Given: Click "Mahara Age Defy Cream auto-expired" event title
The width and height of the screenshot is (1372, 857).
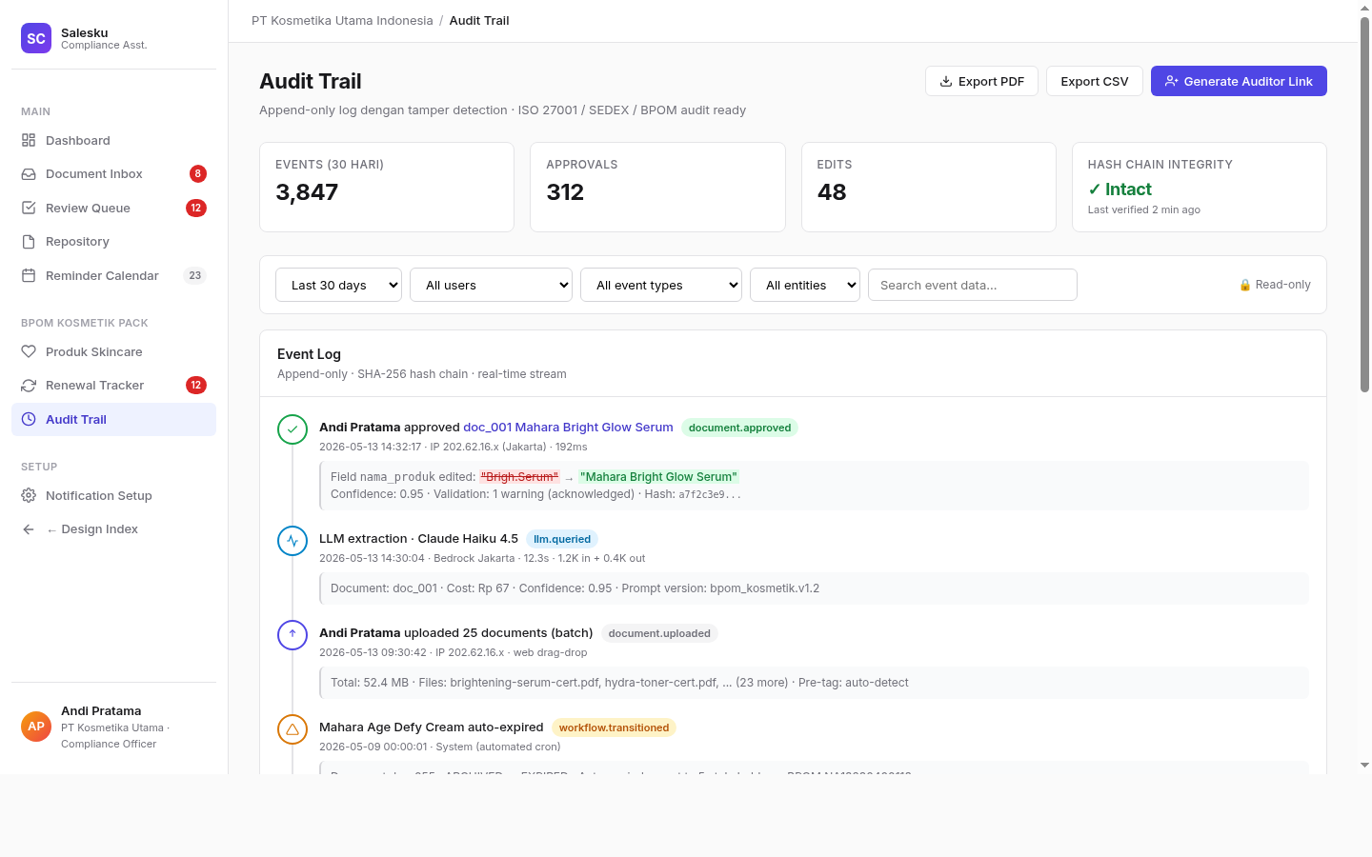Looking at the screenshot, I should 431,727.
